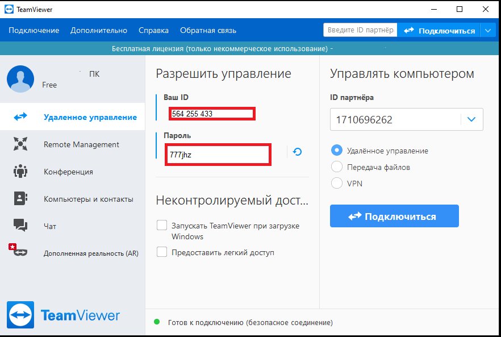
Task: Select the Удалённое управление radio option
Action: tap(337, 150)
